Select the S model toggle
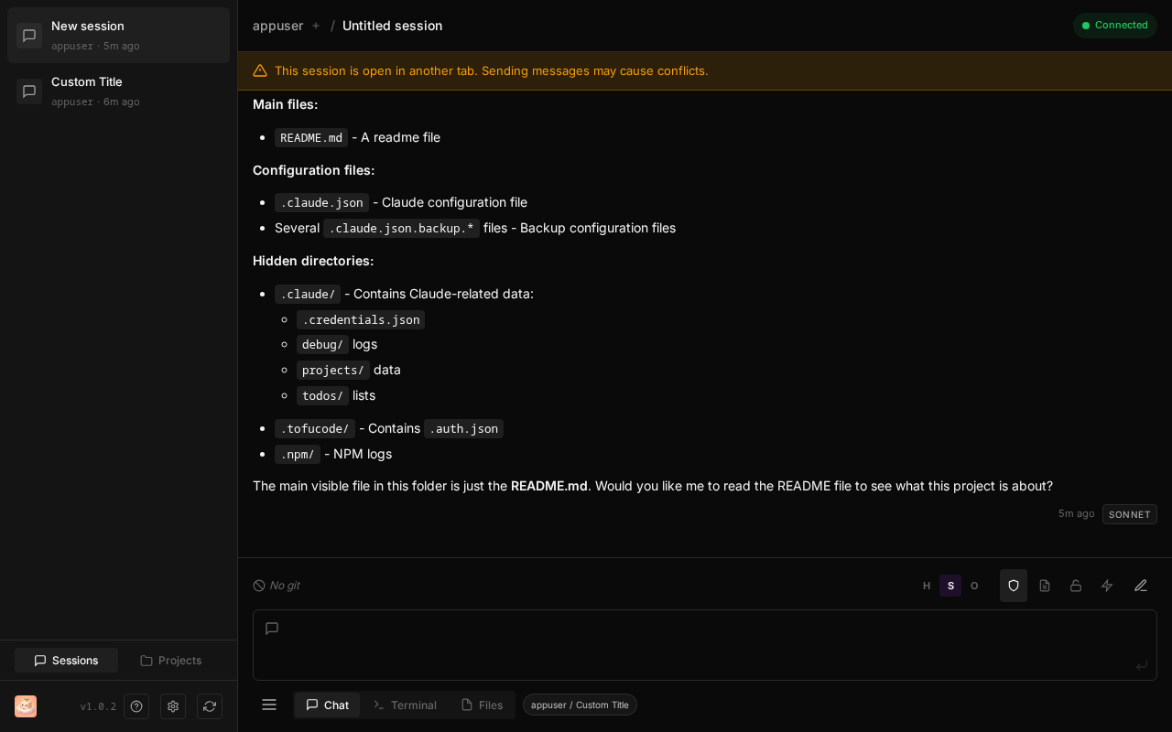 tap(950, 586)
